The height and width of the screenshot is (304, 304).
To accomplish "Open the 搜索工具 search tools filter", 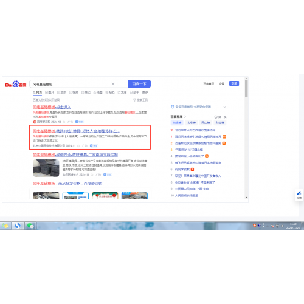I will [x=140, y=100].
